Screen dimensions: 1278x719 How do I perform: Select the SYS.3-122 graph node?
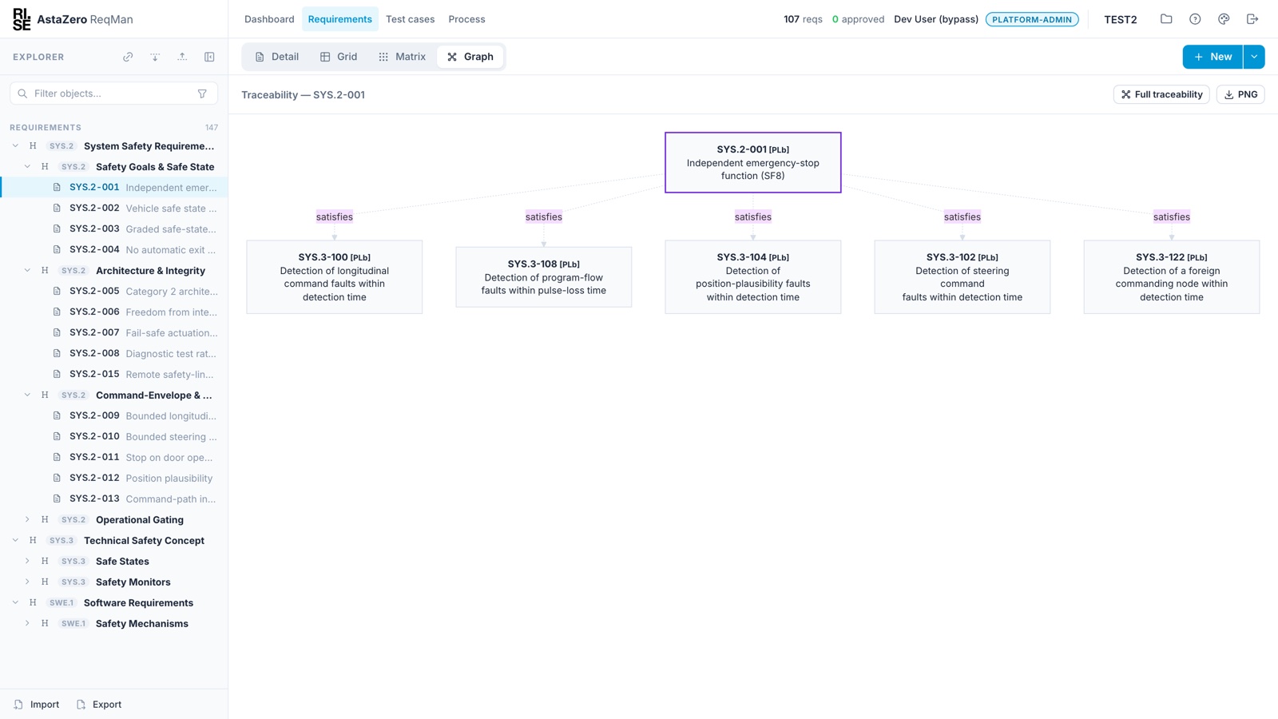coord(1171,277)
